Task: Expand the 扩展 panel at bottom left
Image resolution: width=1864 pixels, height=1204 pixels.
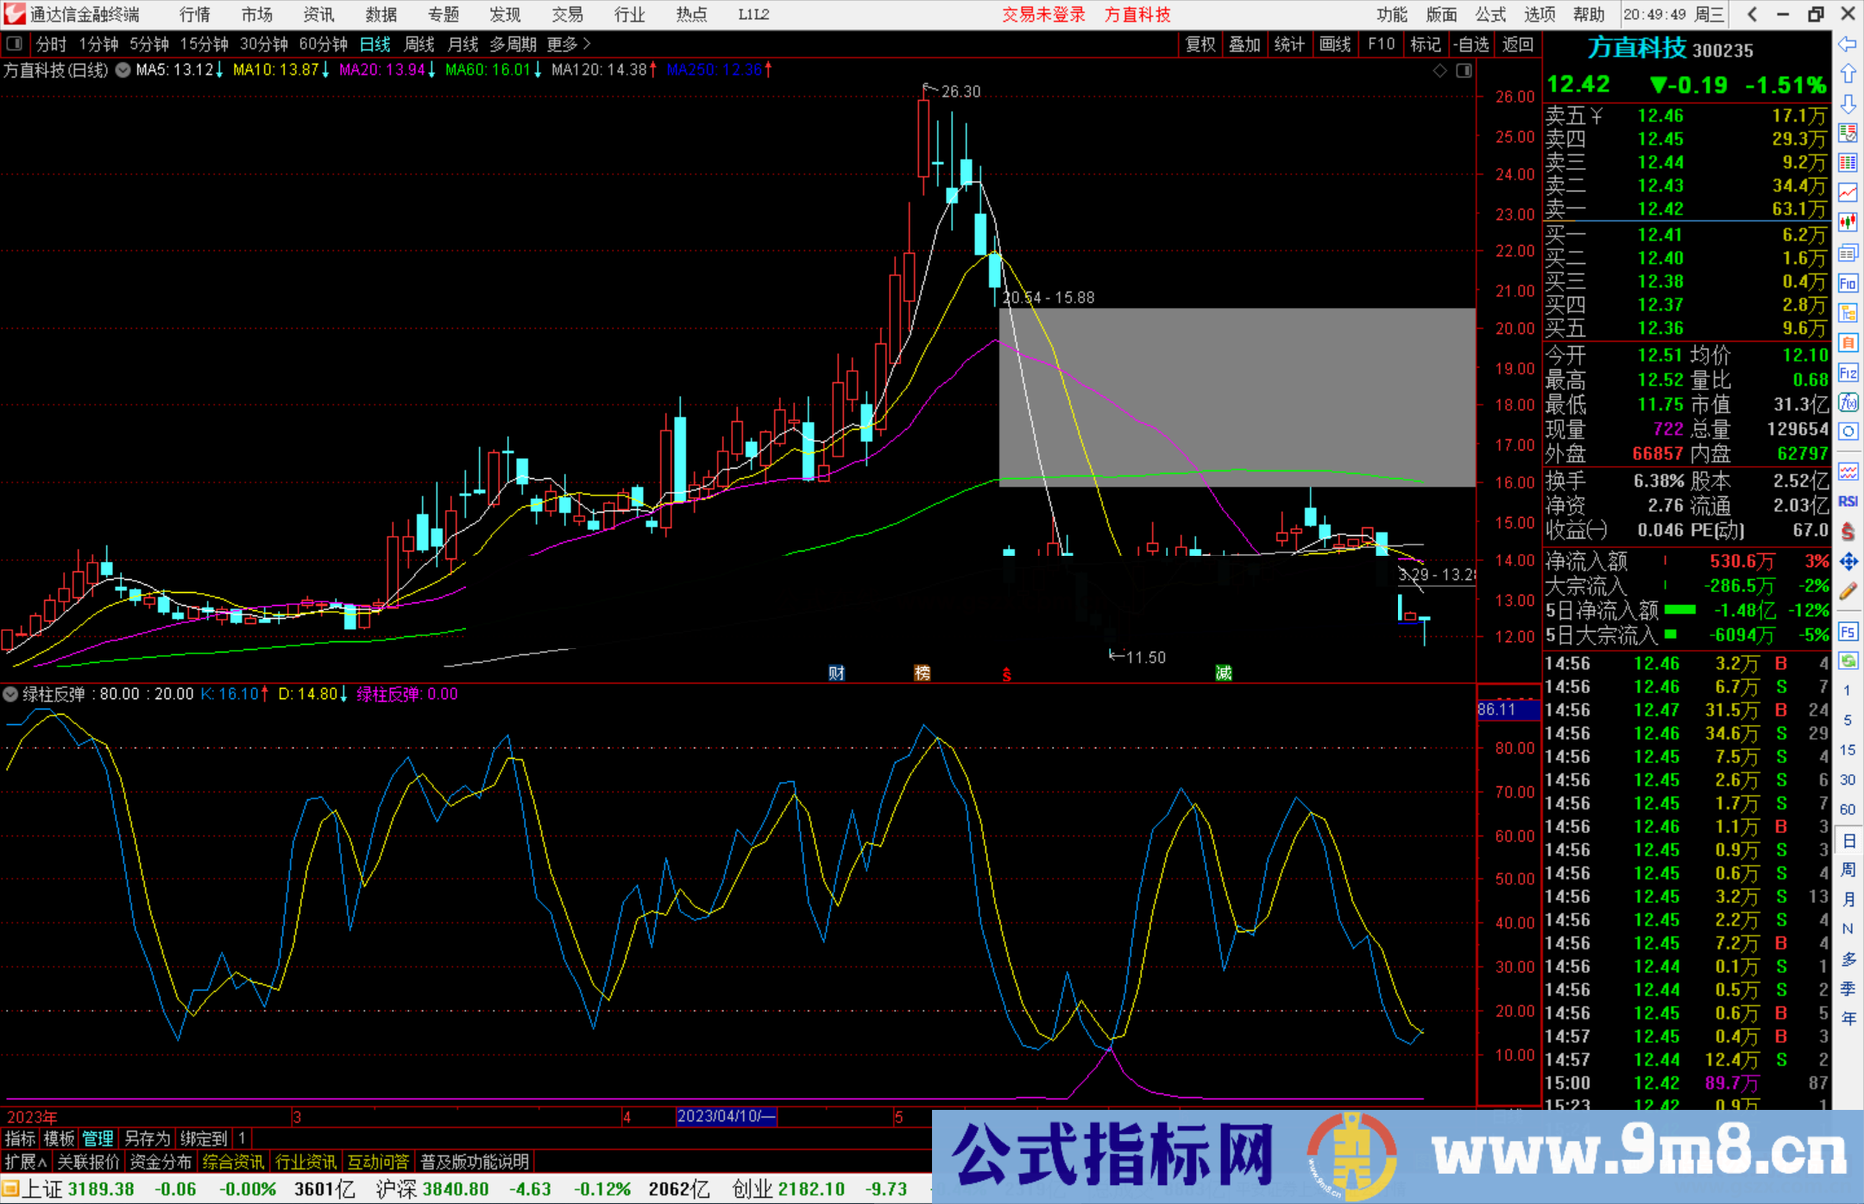Action: point(23,1161)
